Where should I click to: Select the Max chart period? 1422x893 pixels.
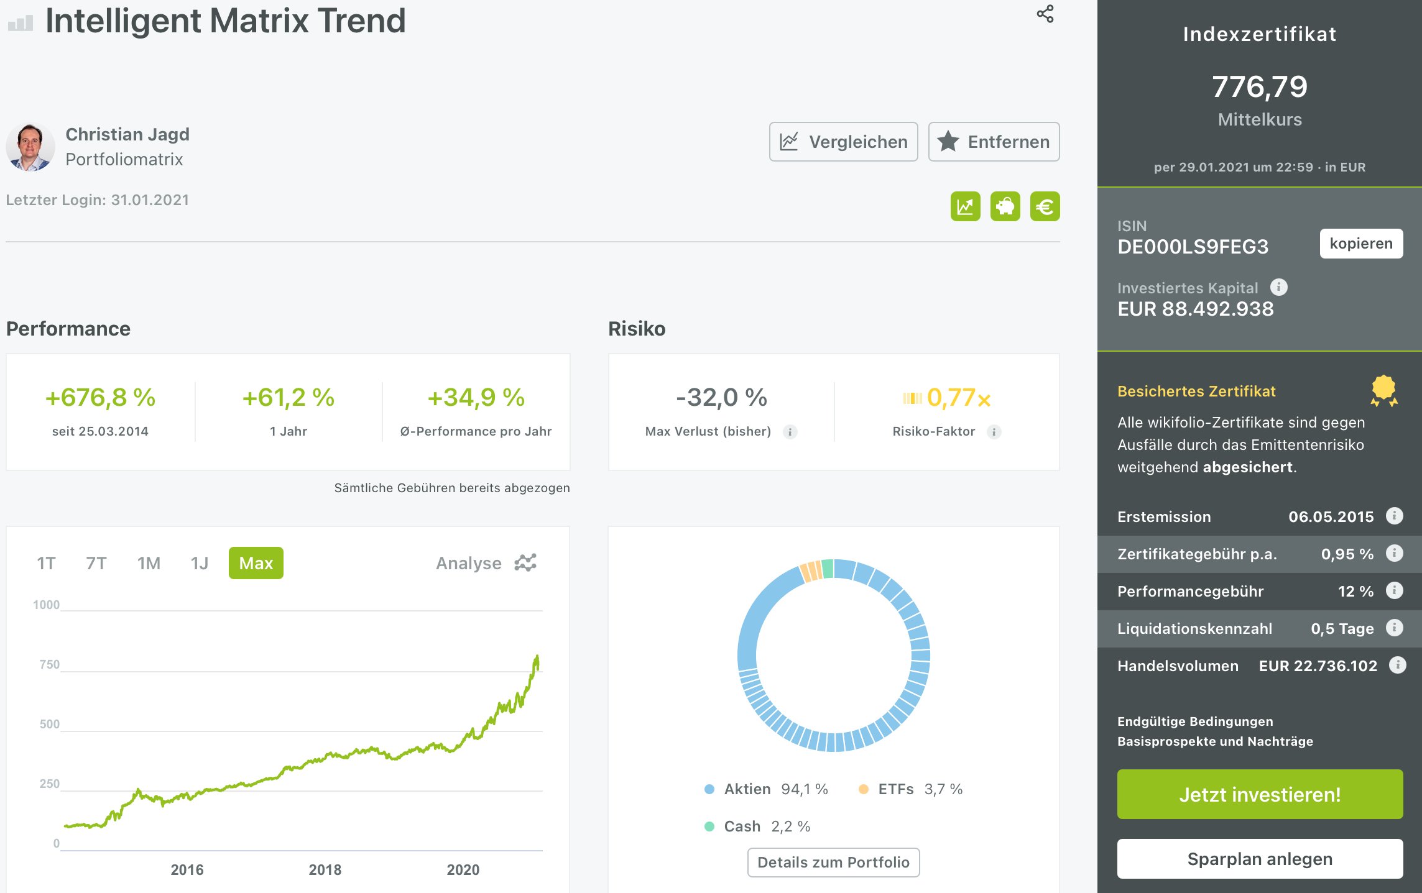click(x=256, y=563)
